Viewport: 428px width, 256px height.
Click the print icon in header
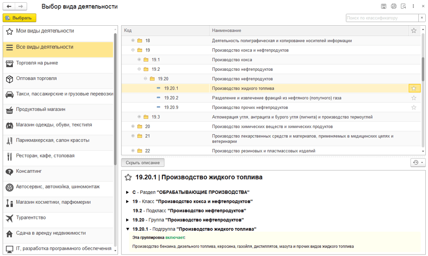point(393,6)
